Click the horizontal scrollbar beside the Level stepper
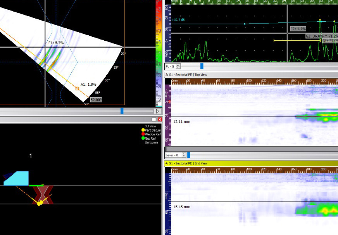The width and height of the screenshot is (338, 235). coord(189,155)
